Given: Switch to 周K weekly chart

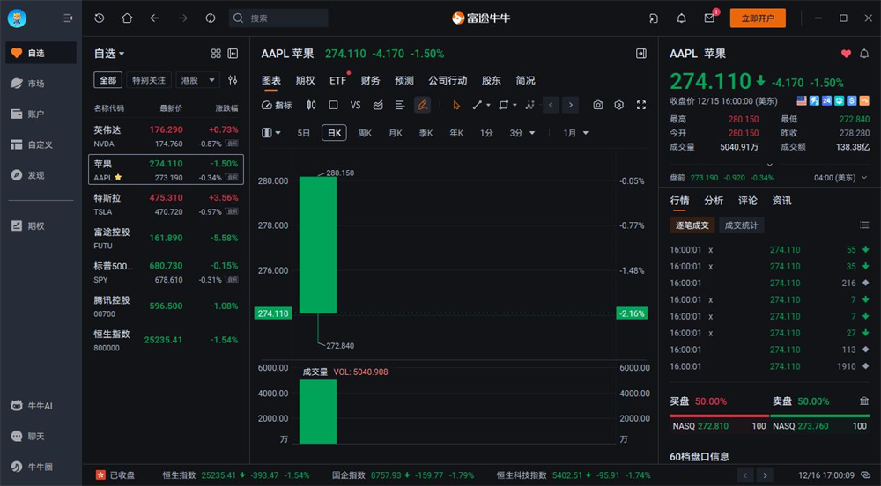Looking at the screenshot, I should [365, 133].
